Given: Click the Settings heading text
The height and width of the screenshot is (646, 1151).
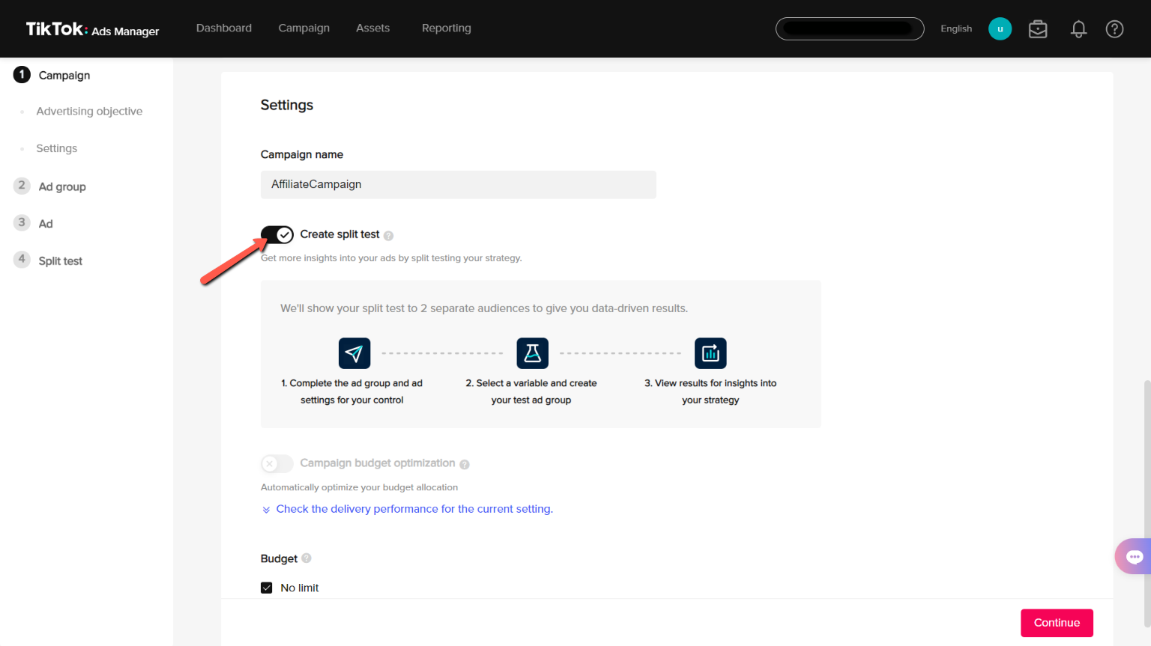Looking at the screenshot, I should pos(287,105).
